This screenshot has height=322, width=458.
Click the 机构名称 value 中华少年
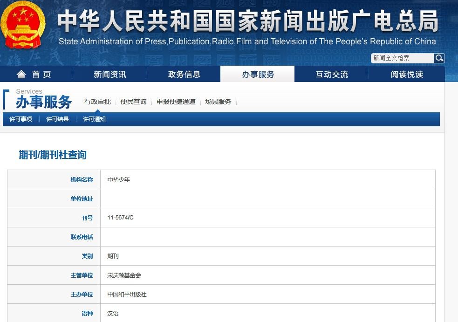tap(119, 180)
